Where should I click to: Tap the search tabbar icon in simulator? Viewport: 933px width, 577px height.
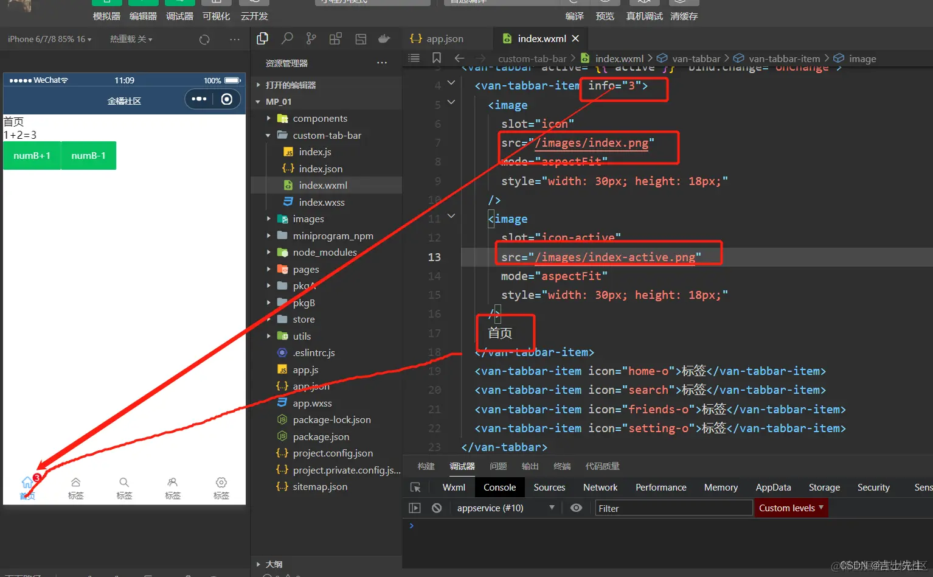coord(124,482)
